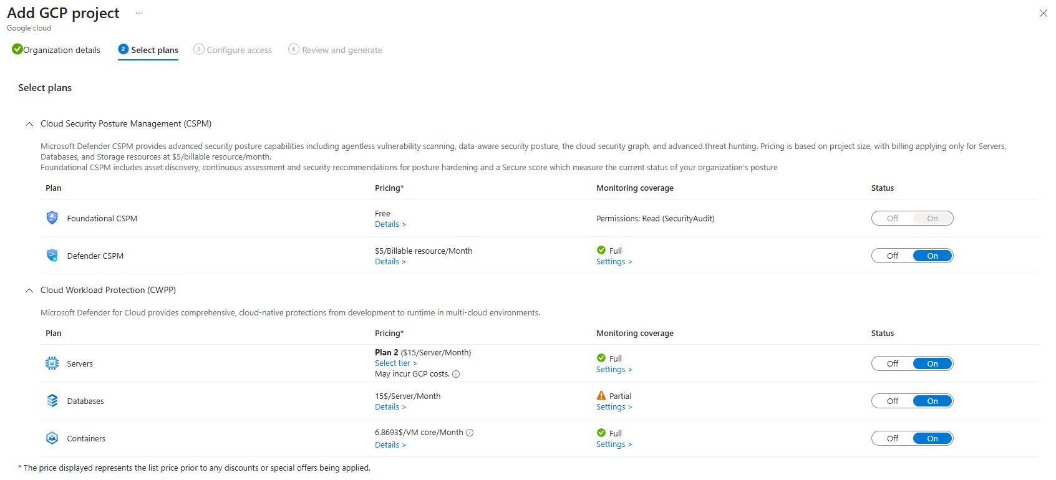Open the Review and generate step

click(336, 50)
